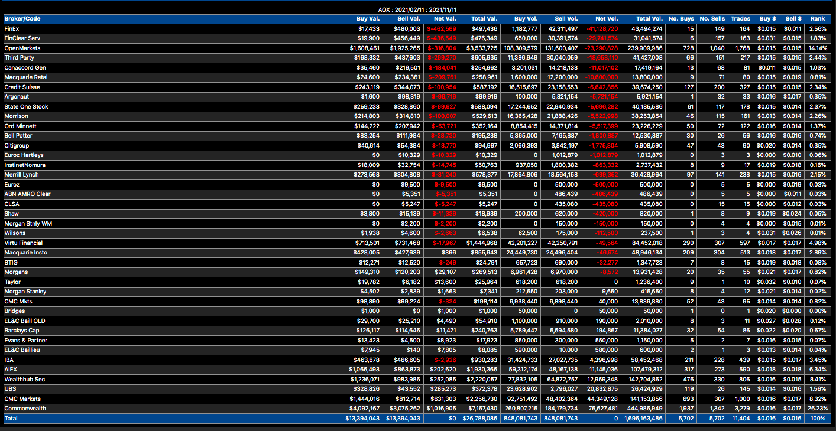Screen dimensions: 836x431
Task: Select the Total Val. column header
Action: (484, 19)
